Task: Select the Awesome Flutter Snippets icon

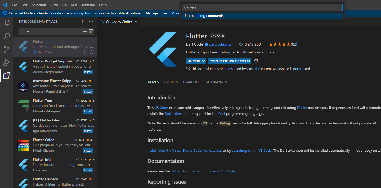Action: point(23,86)
